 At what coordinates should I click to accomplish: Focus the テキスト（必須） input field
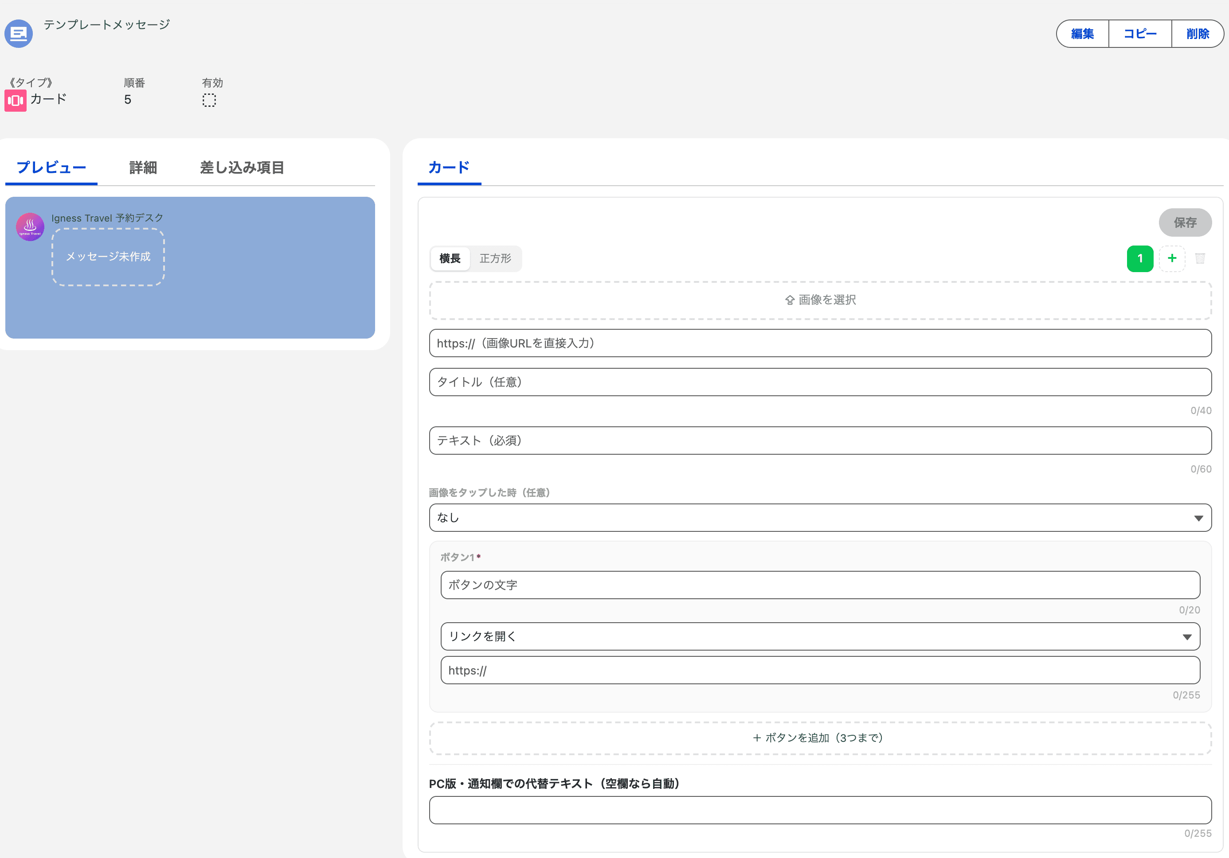coord(820,440)
